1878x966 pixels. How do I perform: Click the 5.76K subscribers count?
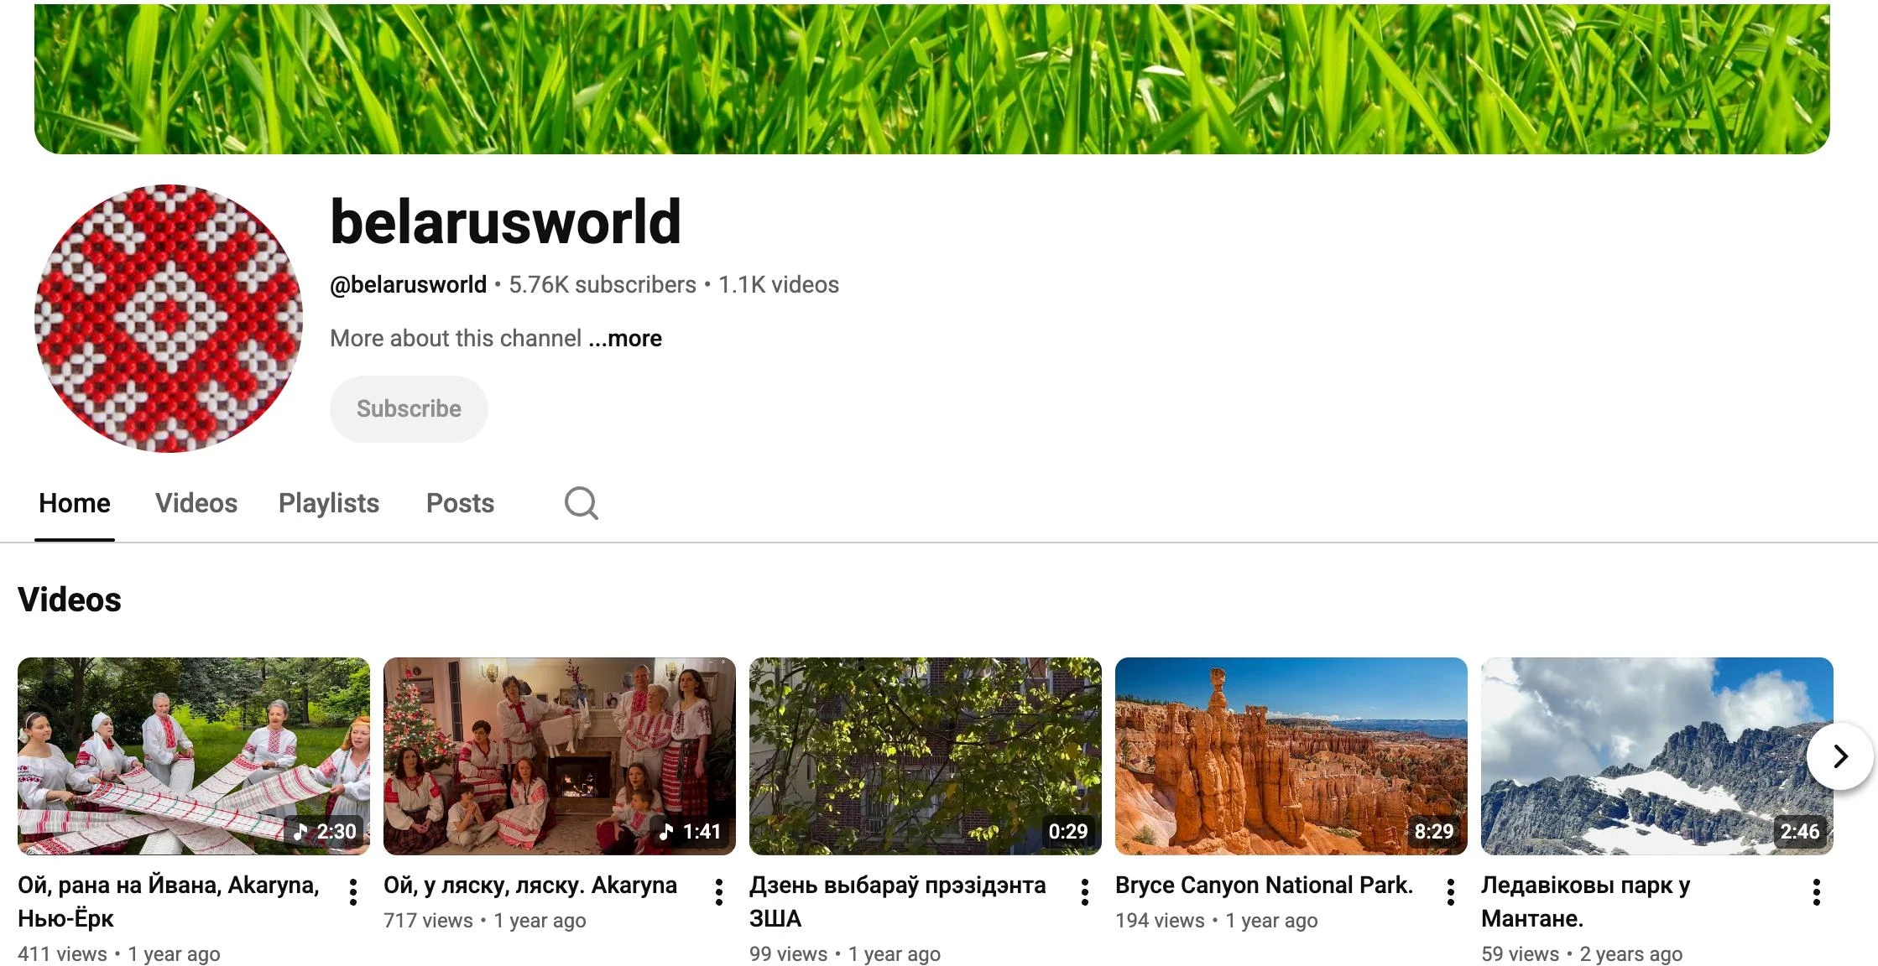(x=603, y=285)
